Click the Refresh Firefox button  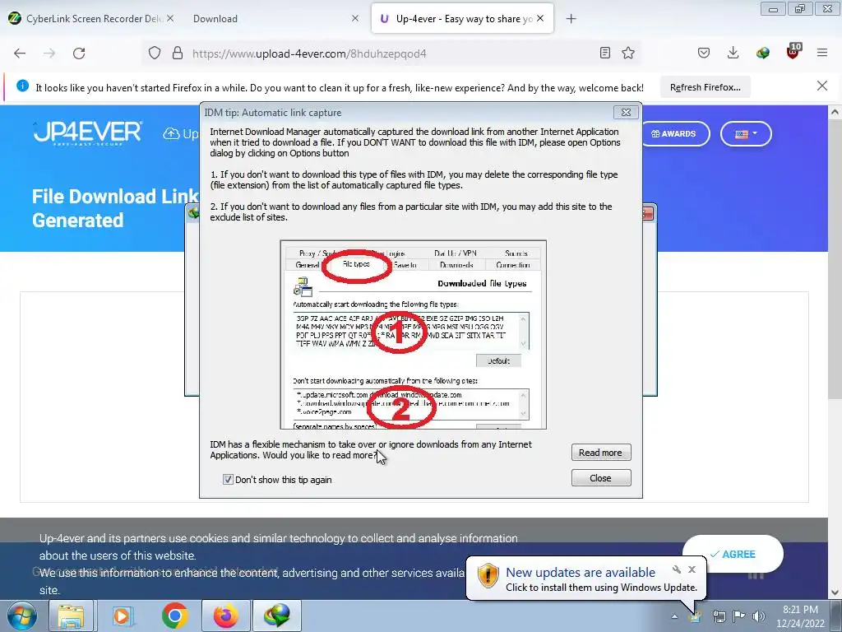(705, 87)
